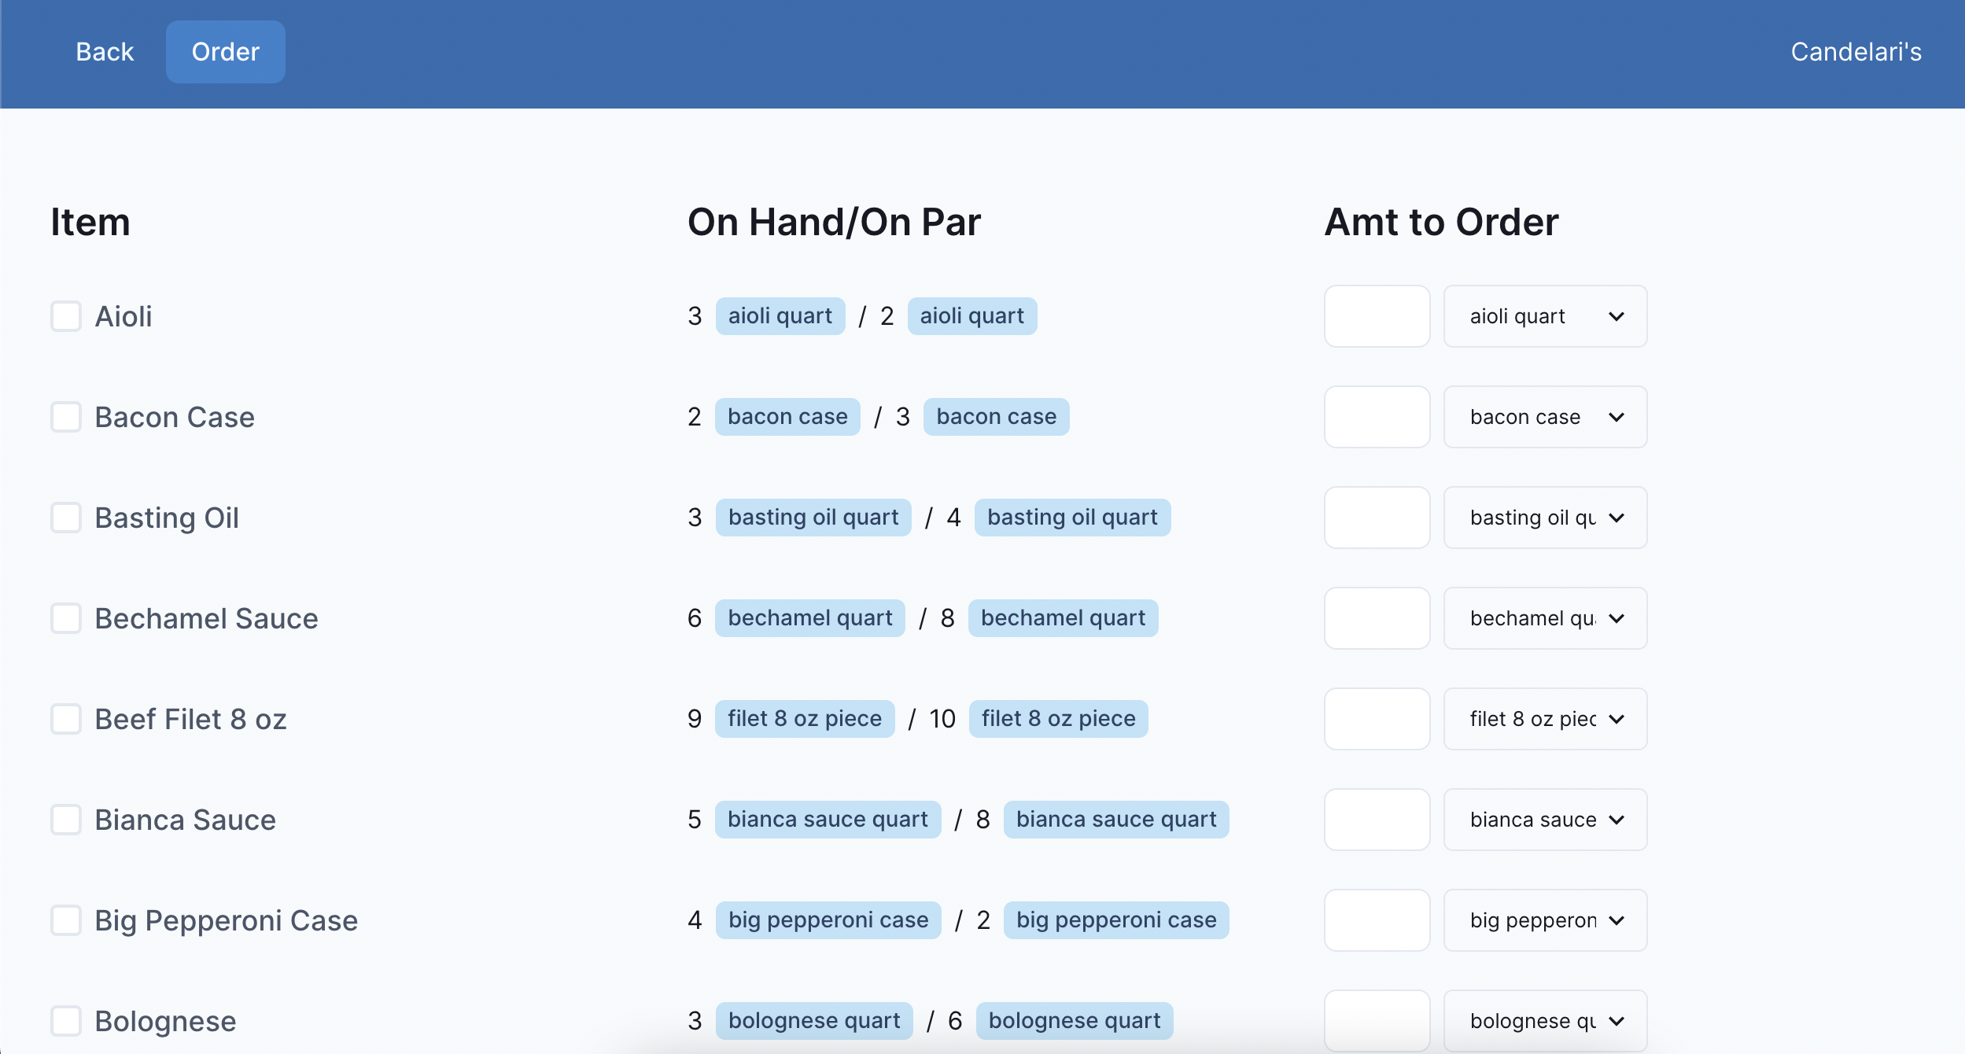
Task: Click the Candelari's link in header
Action: click(1856, 52)
